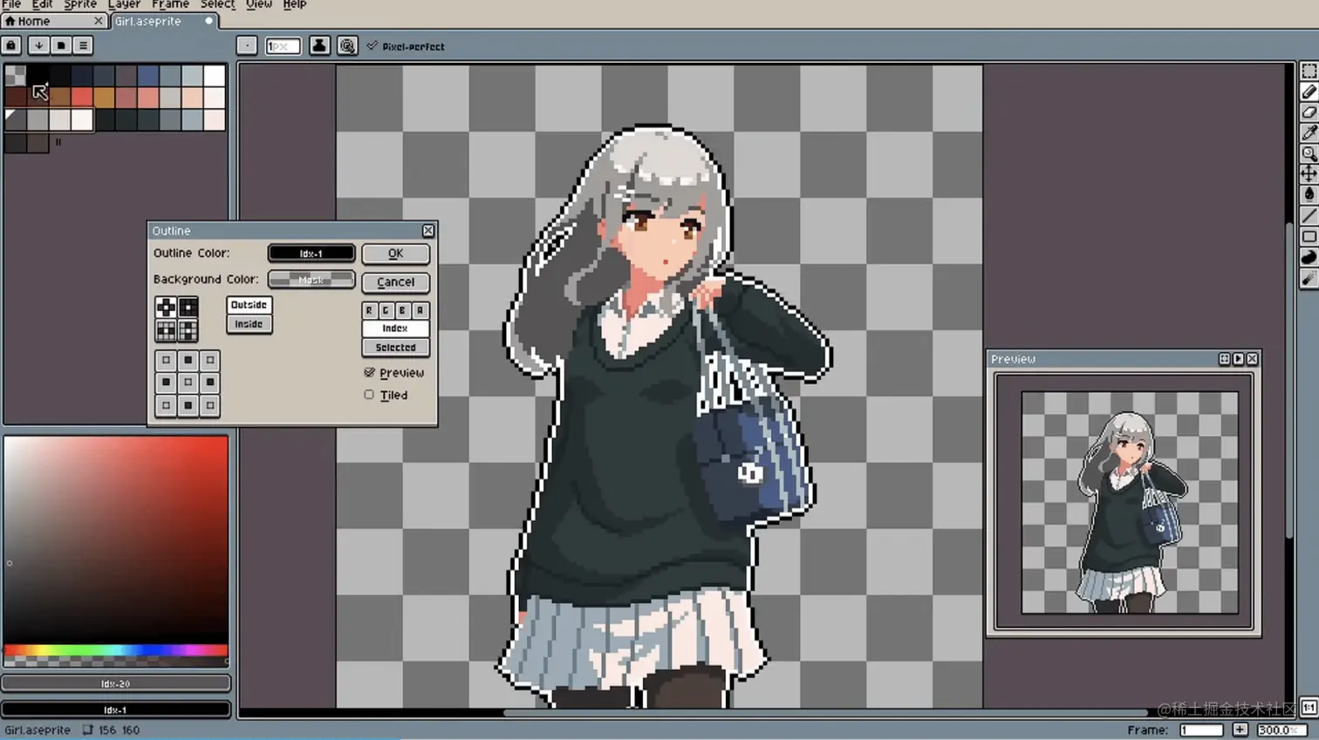The width and height of the screenshot is (1319, 740).
Task: Open the palette presets button
Action: tap(60, 45)
